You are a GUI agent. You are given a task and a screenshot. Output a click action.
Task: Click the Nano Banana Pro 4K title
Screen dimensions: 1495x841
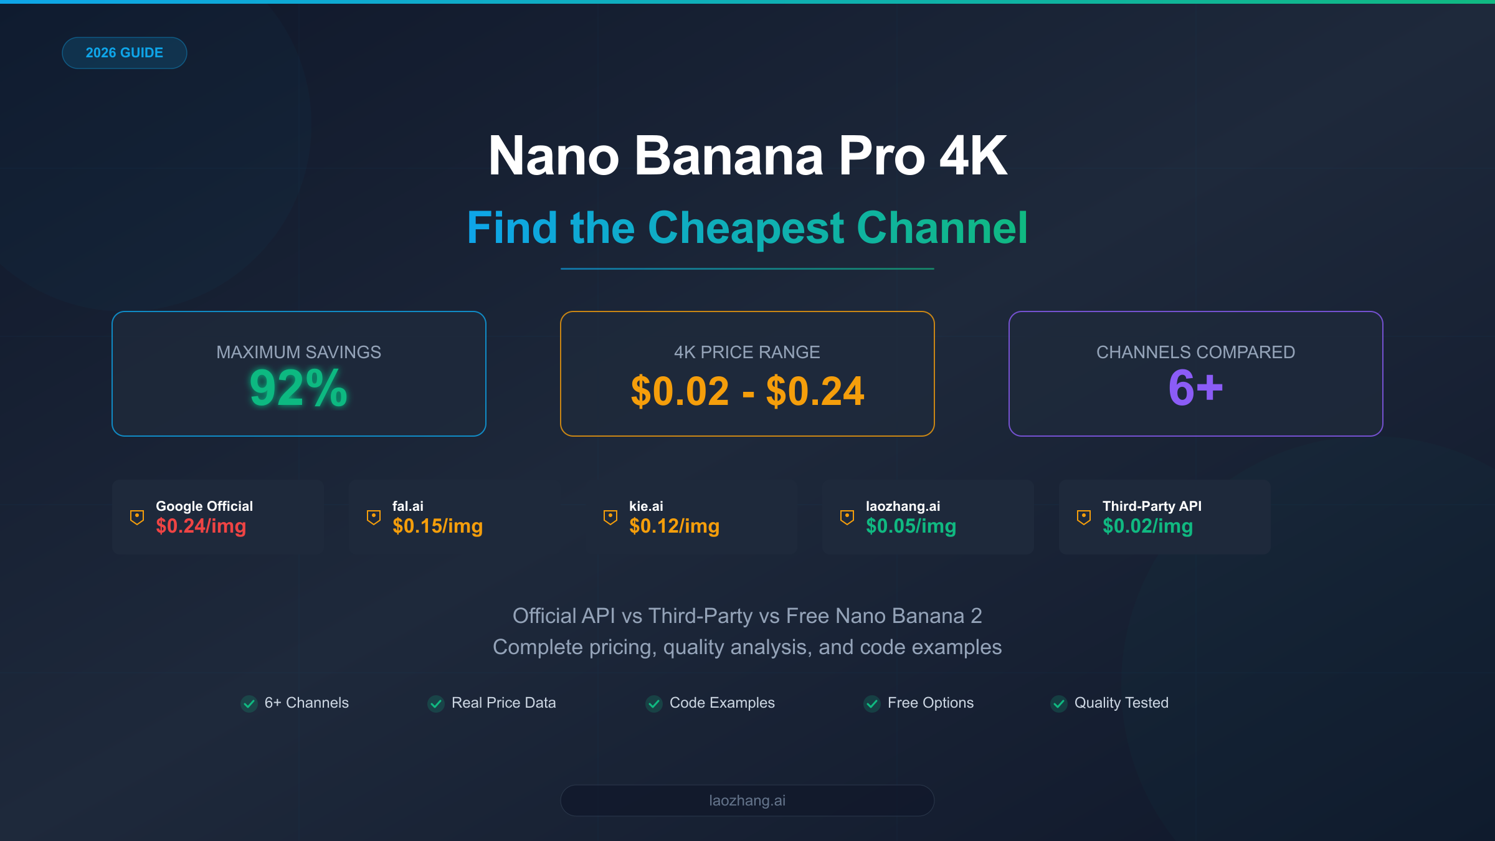[747, 156]
